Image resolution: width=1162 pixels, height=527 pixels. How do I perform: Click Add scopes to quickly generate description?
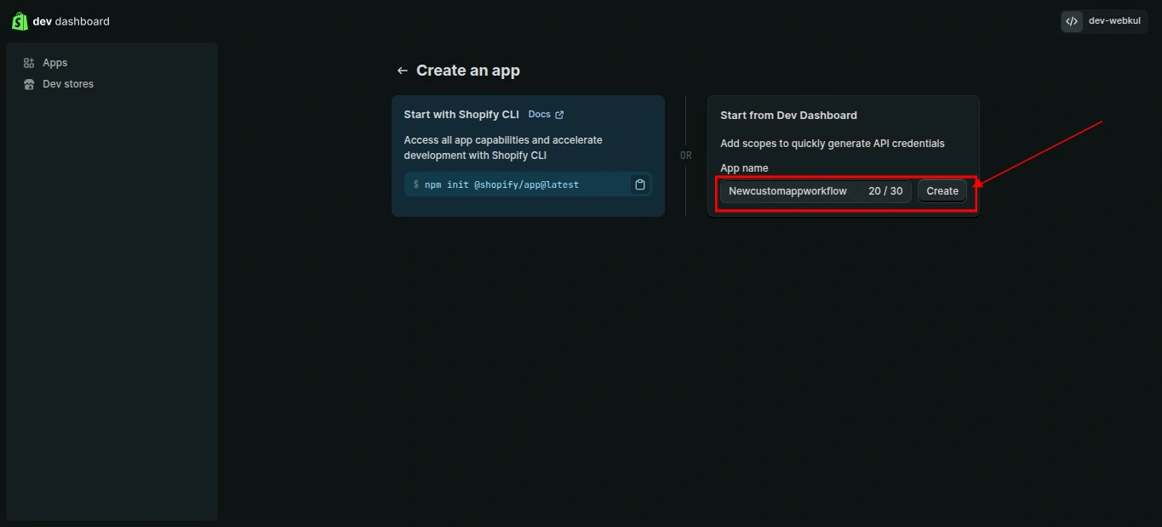pyautogui.click(x=833, y=144)
